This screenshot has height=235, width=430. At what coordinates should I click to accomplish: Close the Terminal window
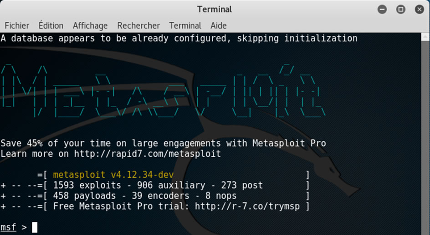point(420,10)
